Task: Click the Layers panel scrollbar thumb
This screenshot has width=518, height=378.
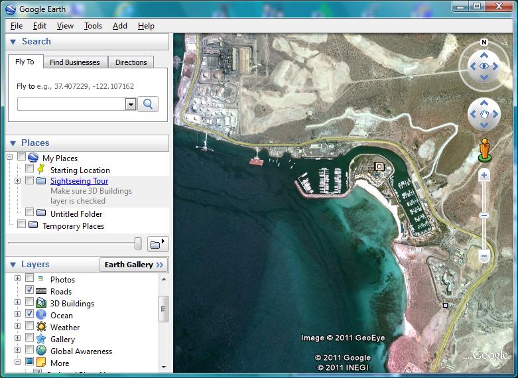Action: [x=163, y=308]
